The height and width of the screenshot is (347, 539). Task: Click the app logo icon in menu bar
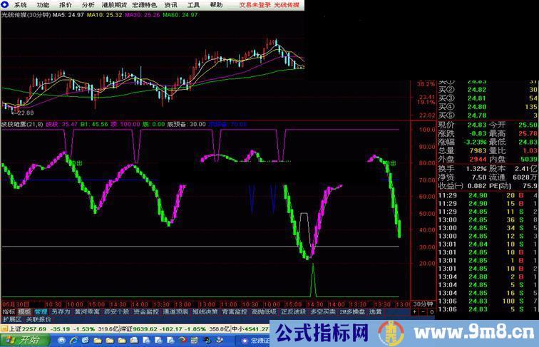[6, 4]
